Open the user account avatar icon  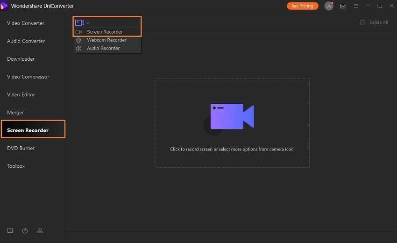(x=329, y=6)
